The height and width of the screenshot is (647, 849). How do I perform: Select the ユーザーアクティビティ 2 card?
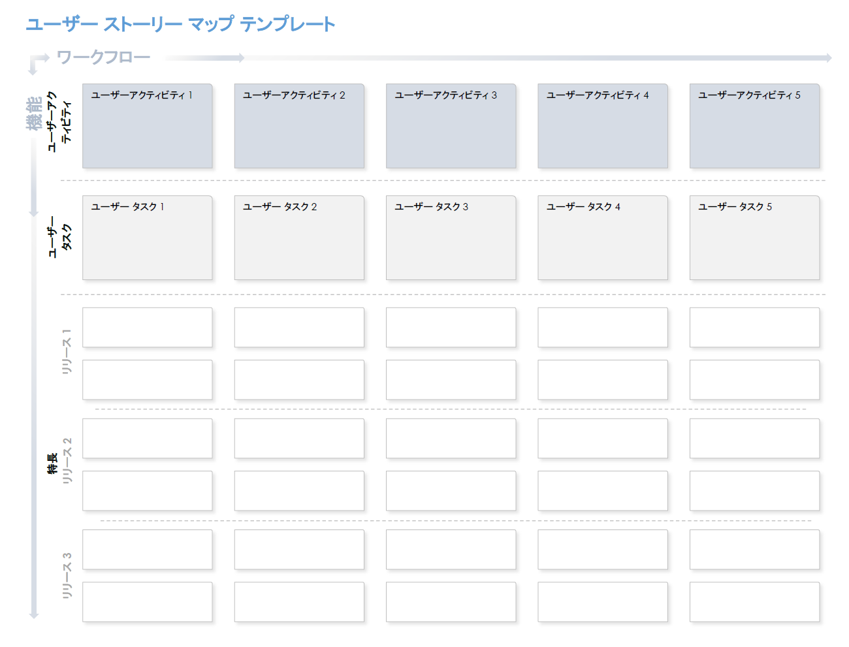click(x=299, y=126)
